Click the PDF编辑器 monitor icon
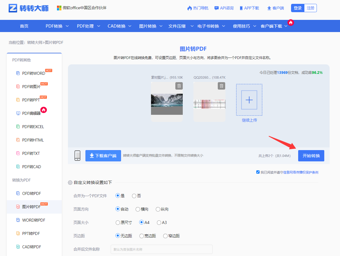Viewport: 340px width, 256px height. tap(18, 113)
